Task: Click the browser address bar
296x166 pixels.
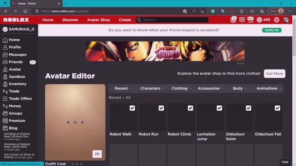Action: 108,11
